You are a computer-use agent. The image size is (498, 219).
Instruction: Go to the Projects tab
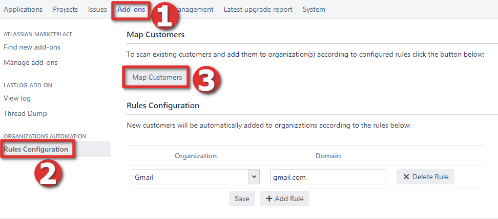click(x=66, y=10)
